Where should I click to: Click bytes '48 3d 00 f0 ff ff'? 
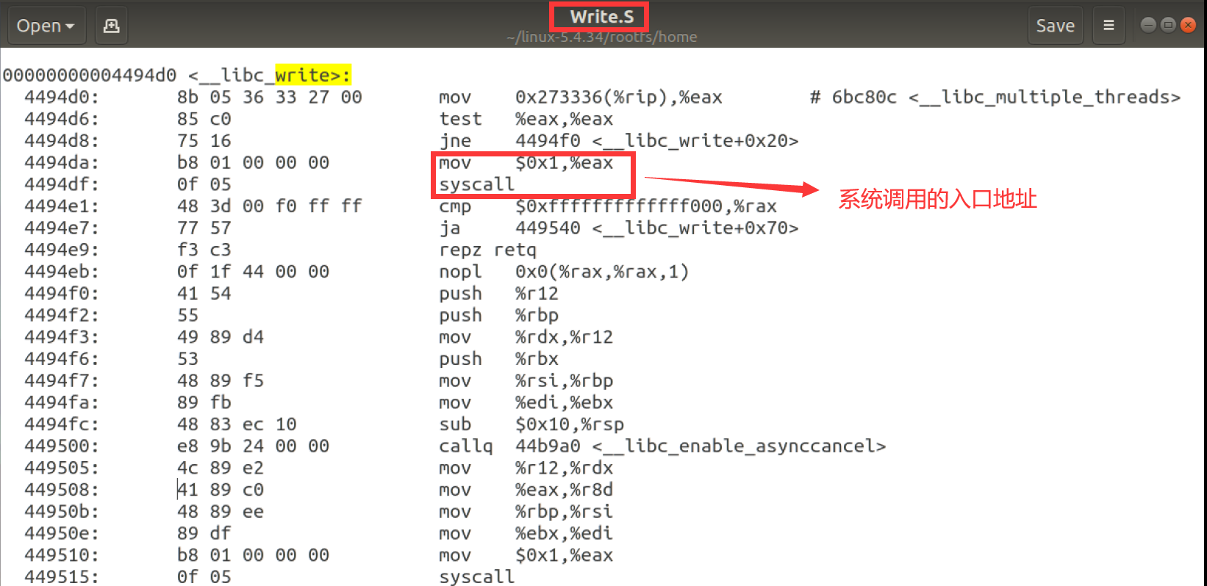point(269,206)
